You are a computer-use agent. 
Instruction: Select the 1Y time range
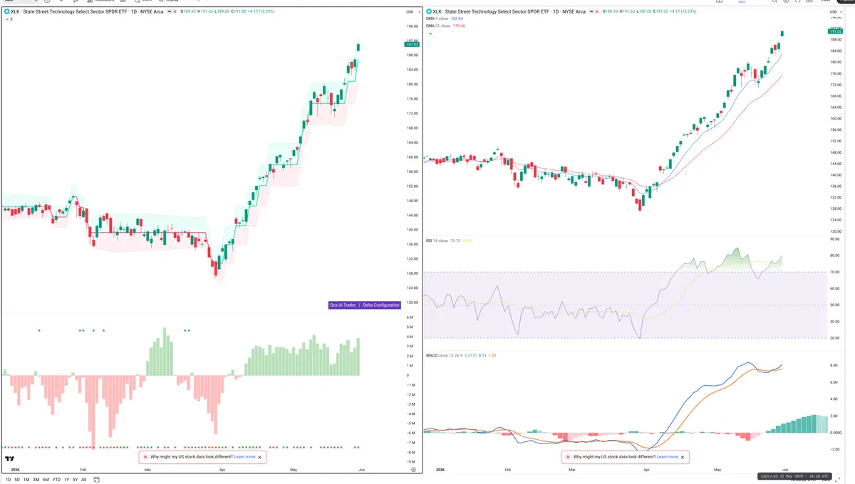[x=66, y=480]
